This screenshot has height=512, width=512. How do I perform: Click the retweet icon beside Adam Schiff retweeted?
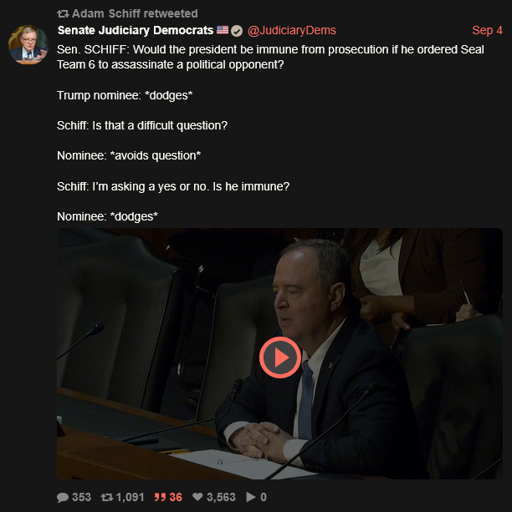pos(63,13)
